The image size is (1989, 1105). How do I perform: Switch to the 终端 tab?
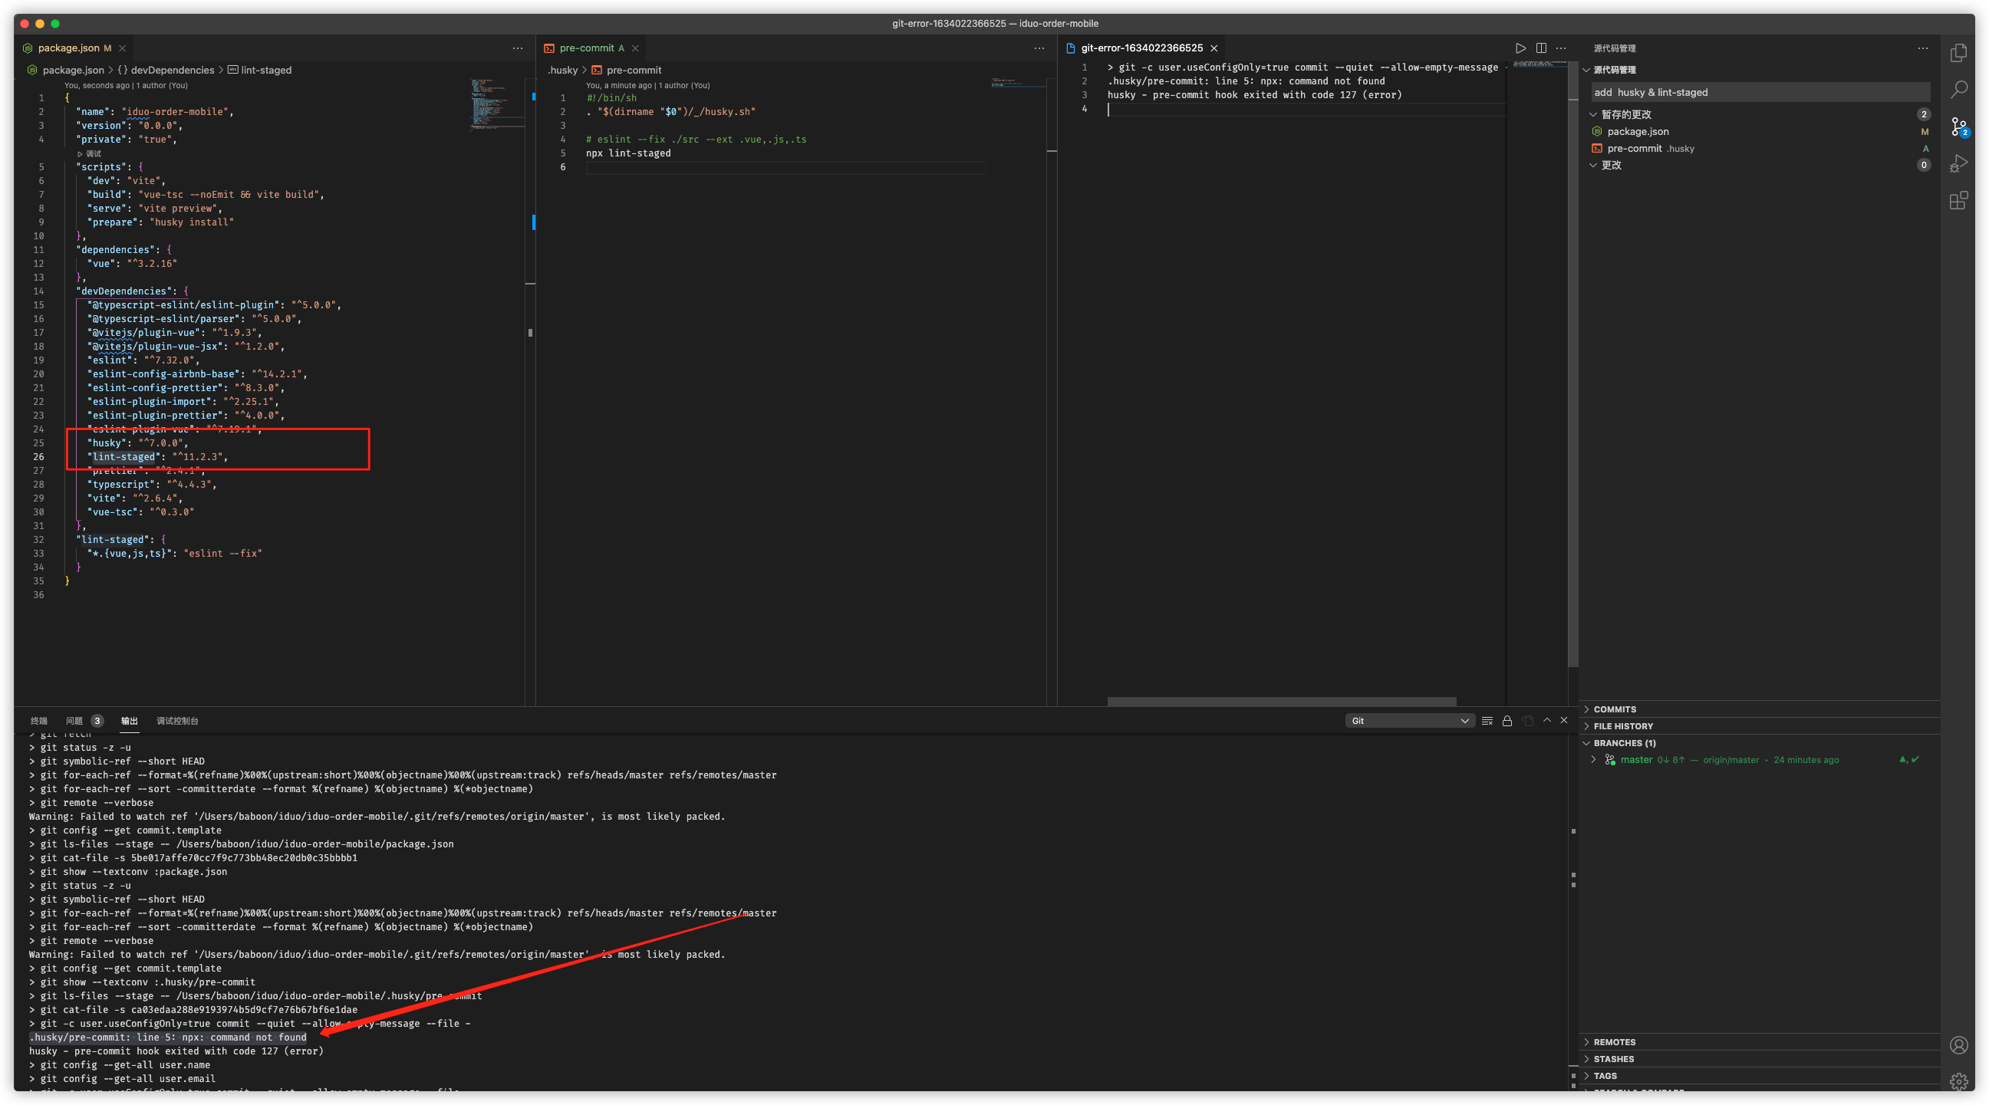click(x=39, y=720)
